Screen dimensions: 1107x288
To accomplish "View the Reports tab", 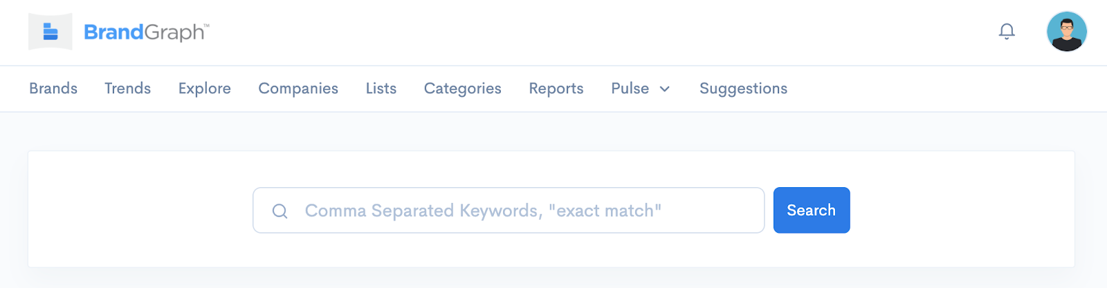I will point(556,88).
